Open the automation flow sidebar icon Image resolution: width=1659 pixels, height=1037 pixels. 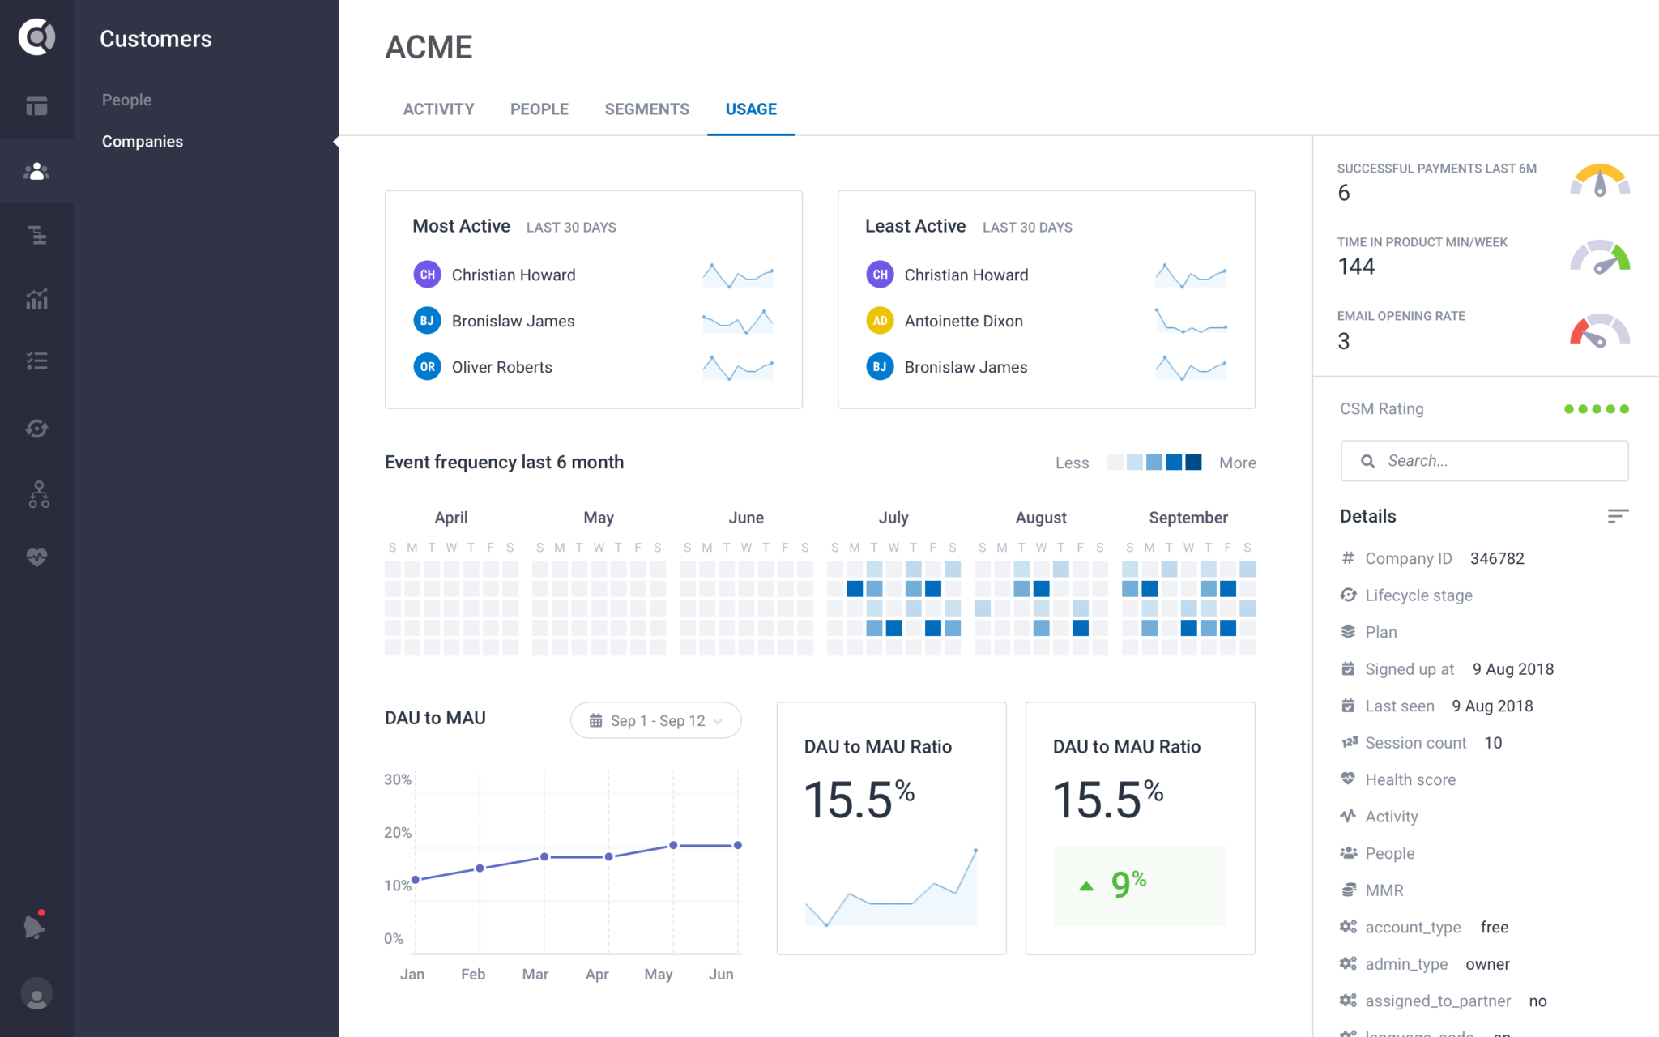[36, 495]
